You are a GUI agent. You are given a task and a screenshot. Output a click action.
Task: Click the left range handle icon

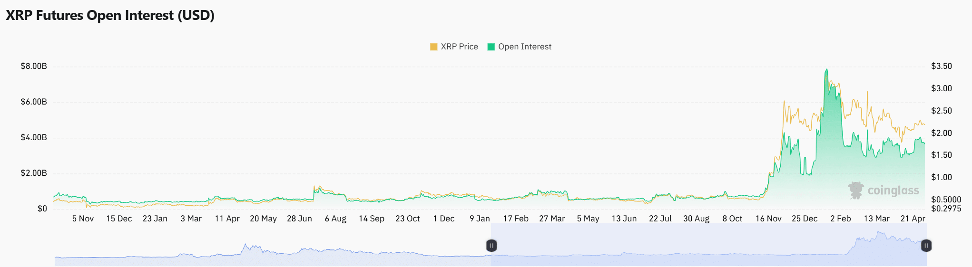[491, 246]
